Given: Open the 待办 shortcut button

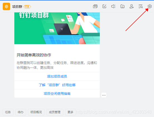Looking at the screenshot, I should [21, 112].
